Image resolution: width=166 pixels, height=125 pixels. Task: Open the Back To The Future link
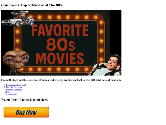pos(14,87)
